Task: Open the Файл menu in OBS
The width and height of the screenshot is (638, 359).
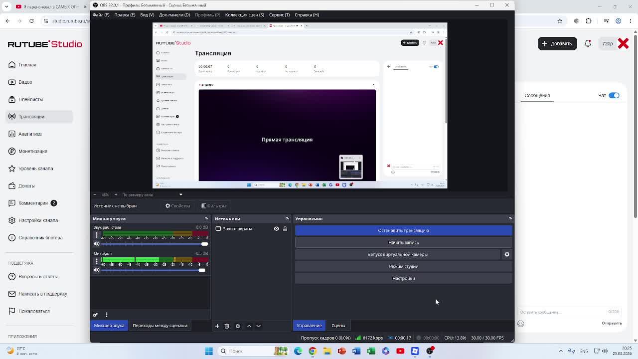Action: (x=101, y=15)
